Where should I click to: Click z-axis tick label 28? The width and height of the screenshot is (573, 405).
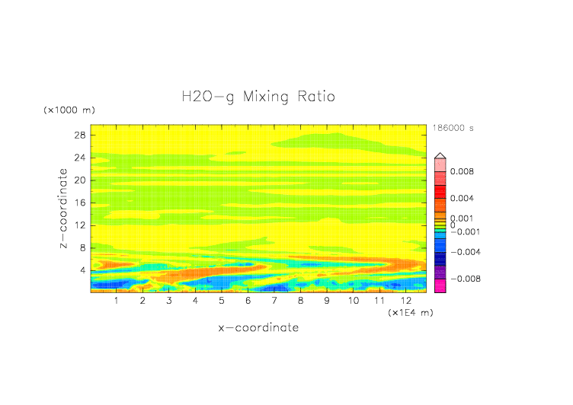pos(79,135)
